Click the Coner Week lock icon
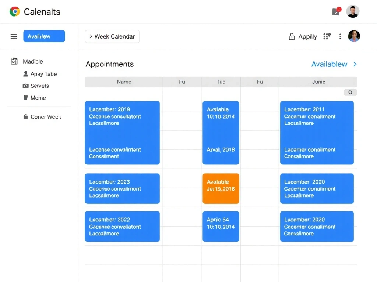Screen dimensions: 377x282 (25, 117)
